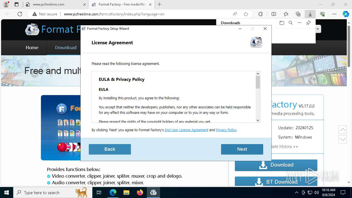Open the Windows Start menu
The height and width of the screenshot is (198, 352).
[x=7, y=193]
